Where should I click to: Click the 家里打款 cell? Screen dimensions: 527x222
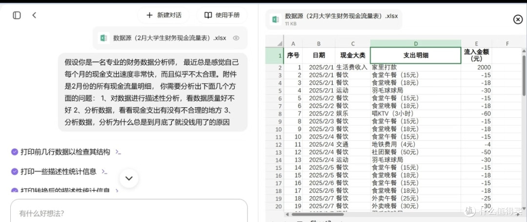(416, 67)
